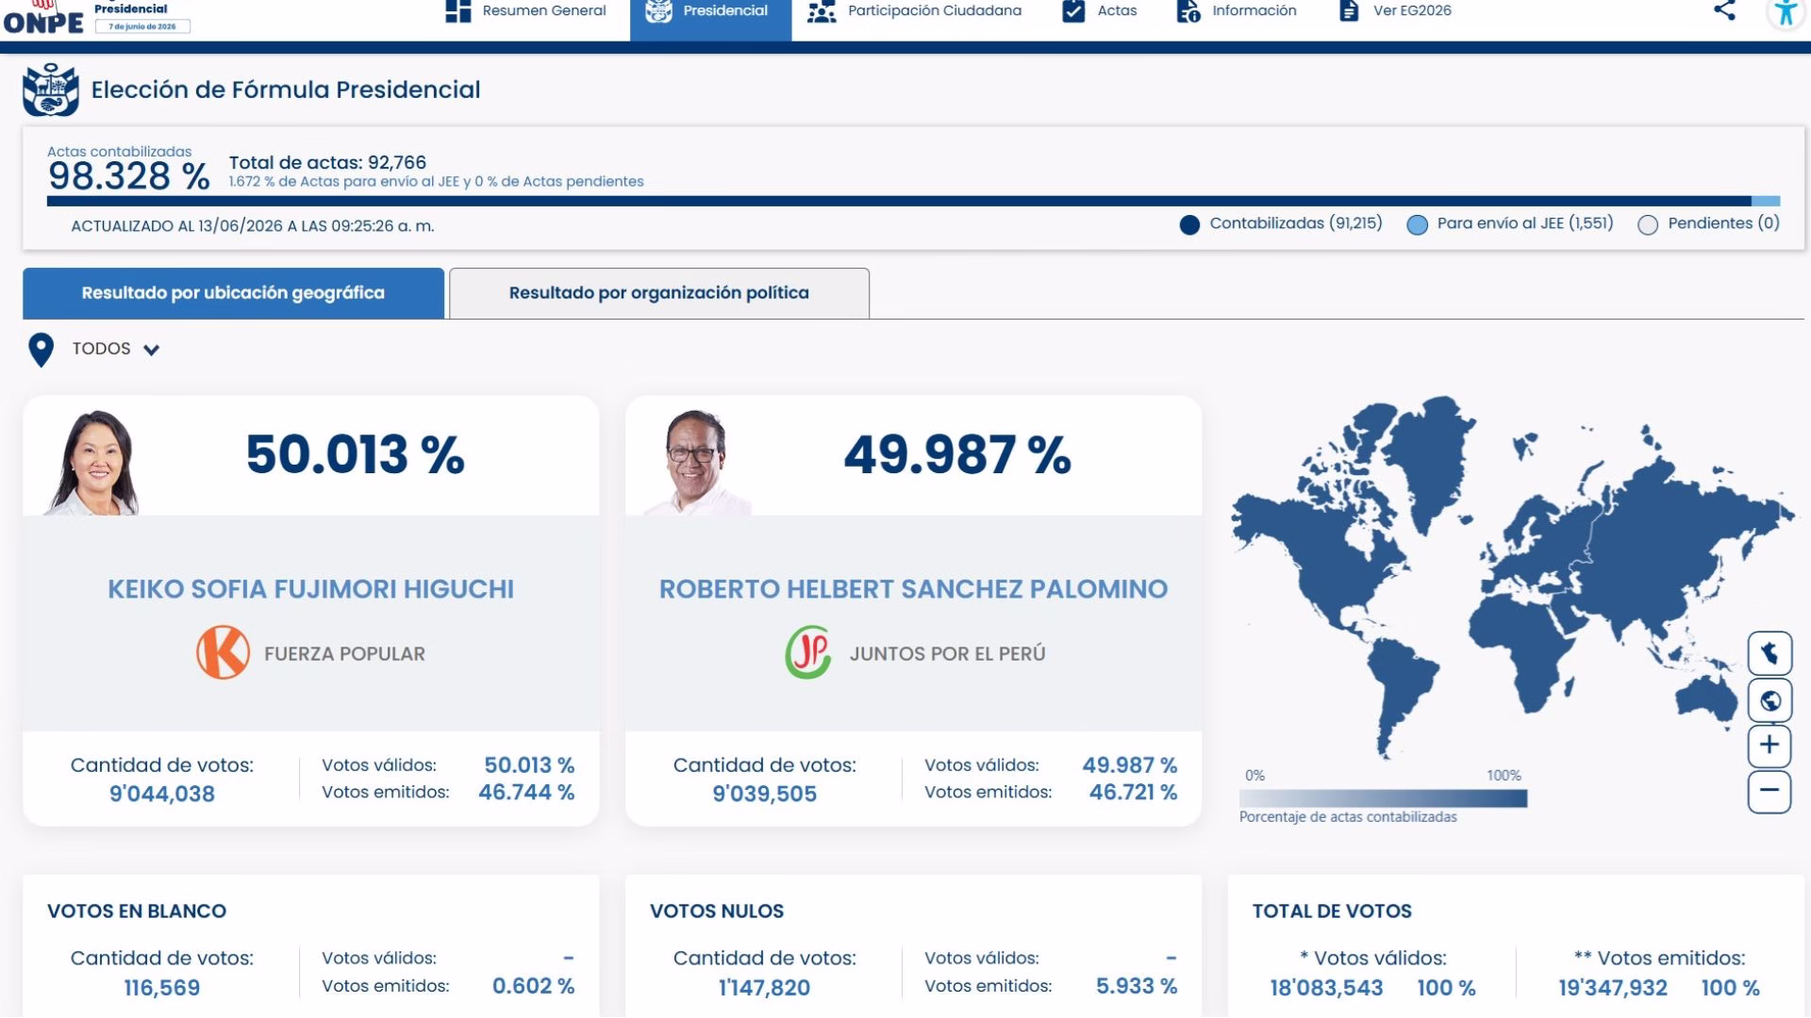Click the share icon

(1724, 10)
